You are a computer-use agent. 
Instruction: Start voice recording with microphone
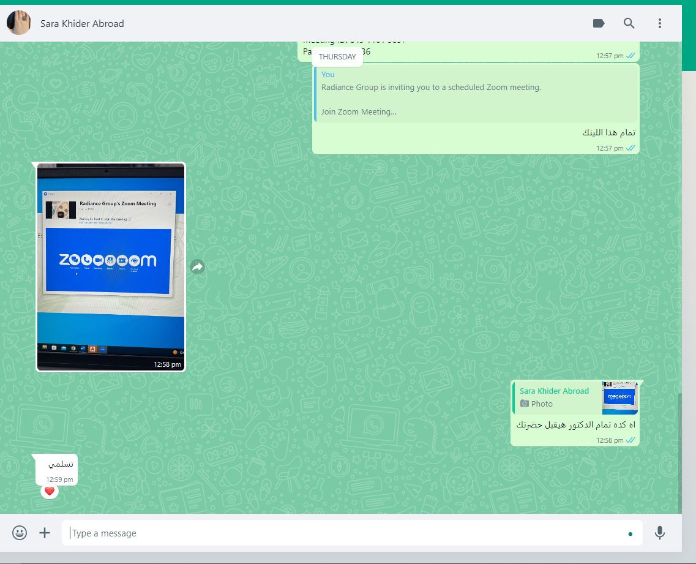tap(660, 533)
